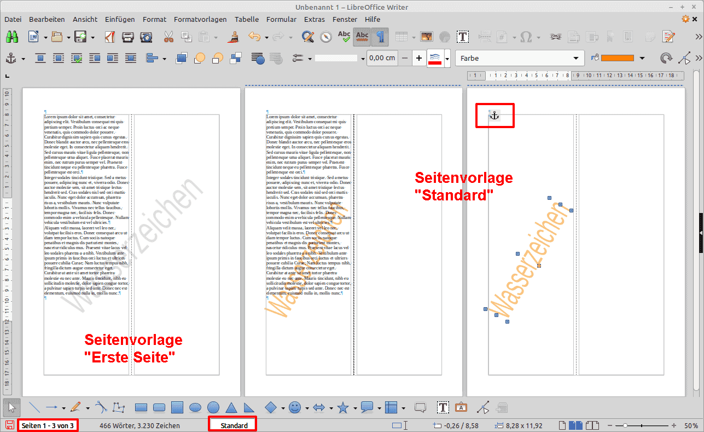Viewport: 704px width, 432px height.
Task: Click the plus button to increase line width
Action: coord(419,58)
